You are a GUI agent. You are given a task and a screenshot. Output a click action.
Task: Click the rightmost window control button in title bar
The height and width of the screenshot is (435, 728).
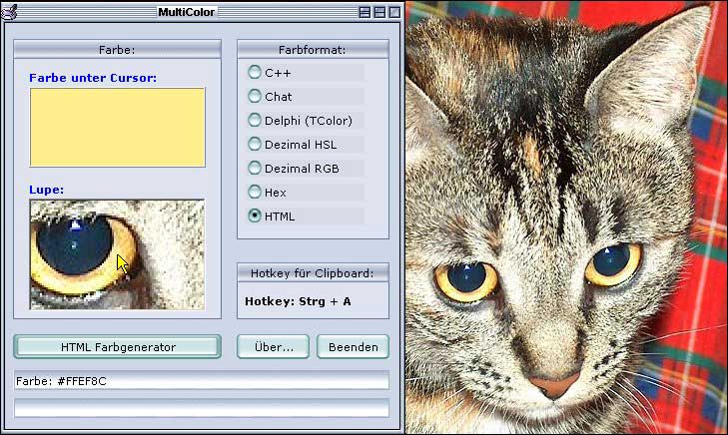(x=394, y=12)
